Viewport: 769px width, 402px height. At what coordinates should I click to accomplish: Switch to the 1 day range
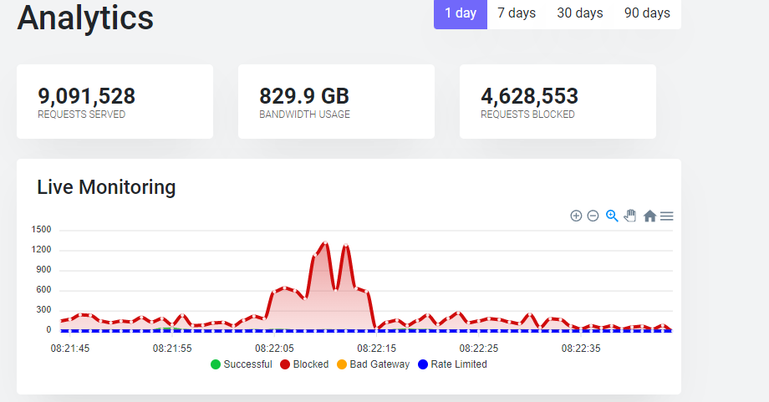coord(461,13)
